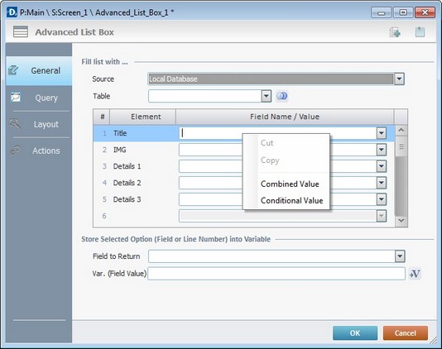Choose Conditional Value from context menu
Image resolution: width=442 pixels, height=349 pixels.
[291, 201]
